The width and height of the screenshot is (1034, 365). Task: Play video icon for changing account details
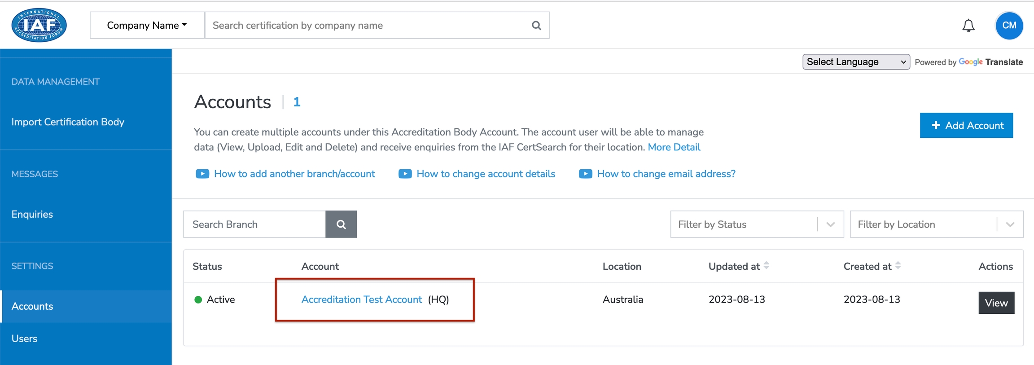click(x=405, y=174)
